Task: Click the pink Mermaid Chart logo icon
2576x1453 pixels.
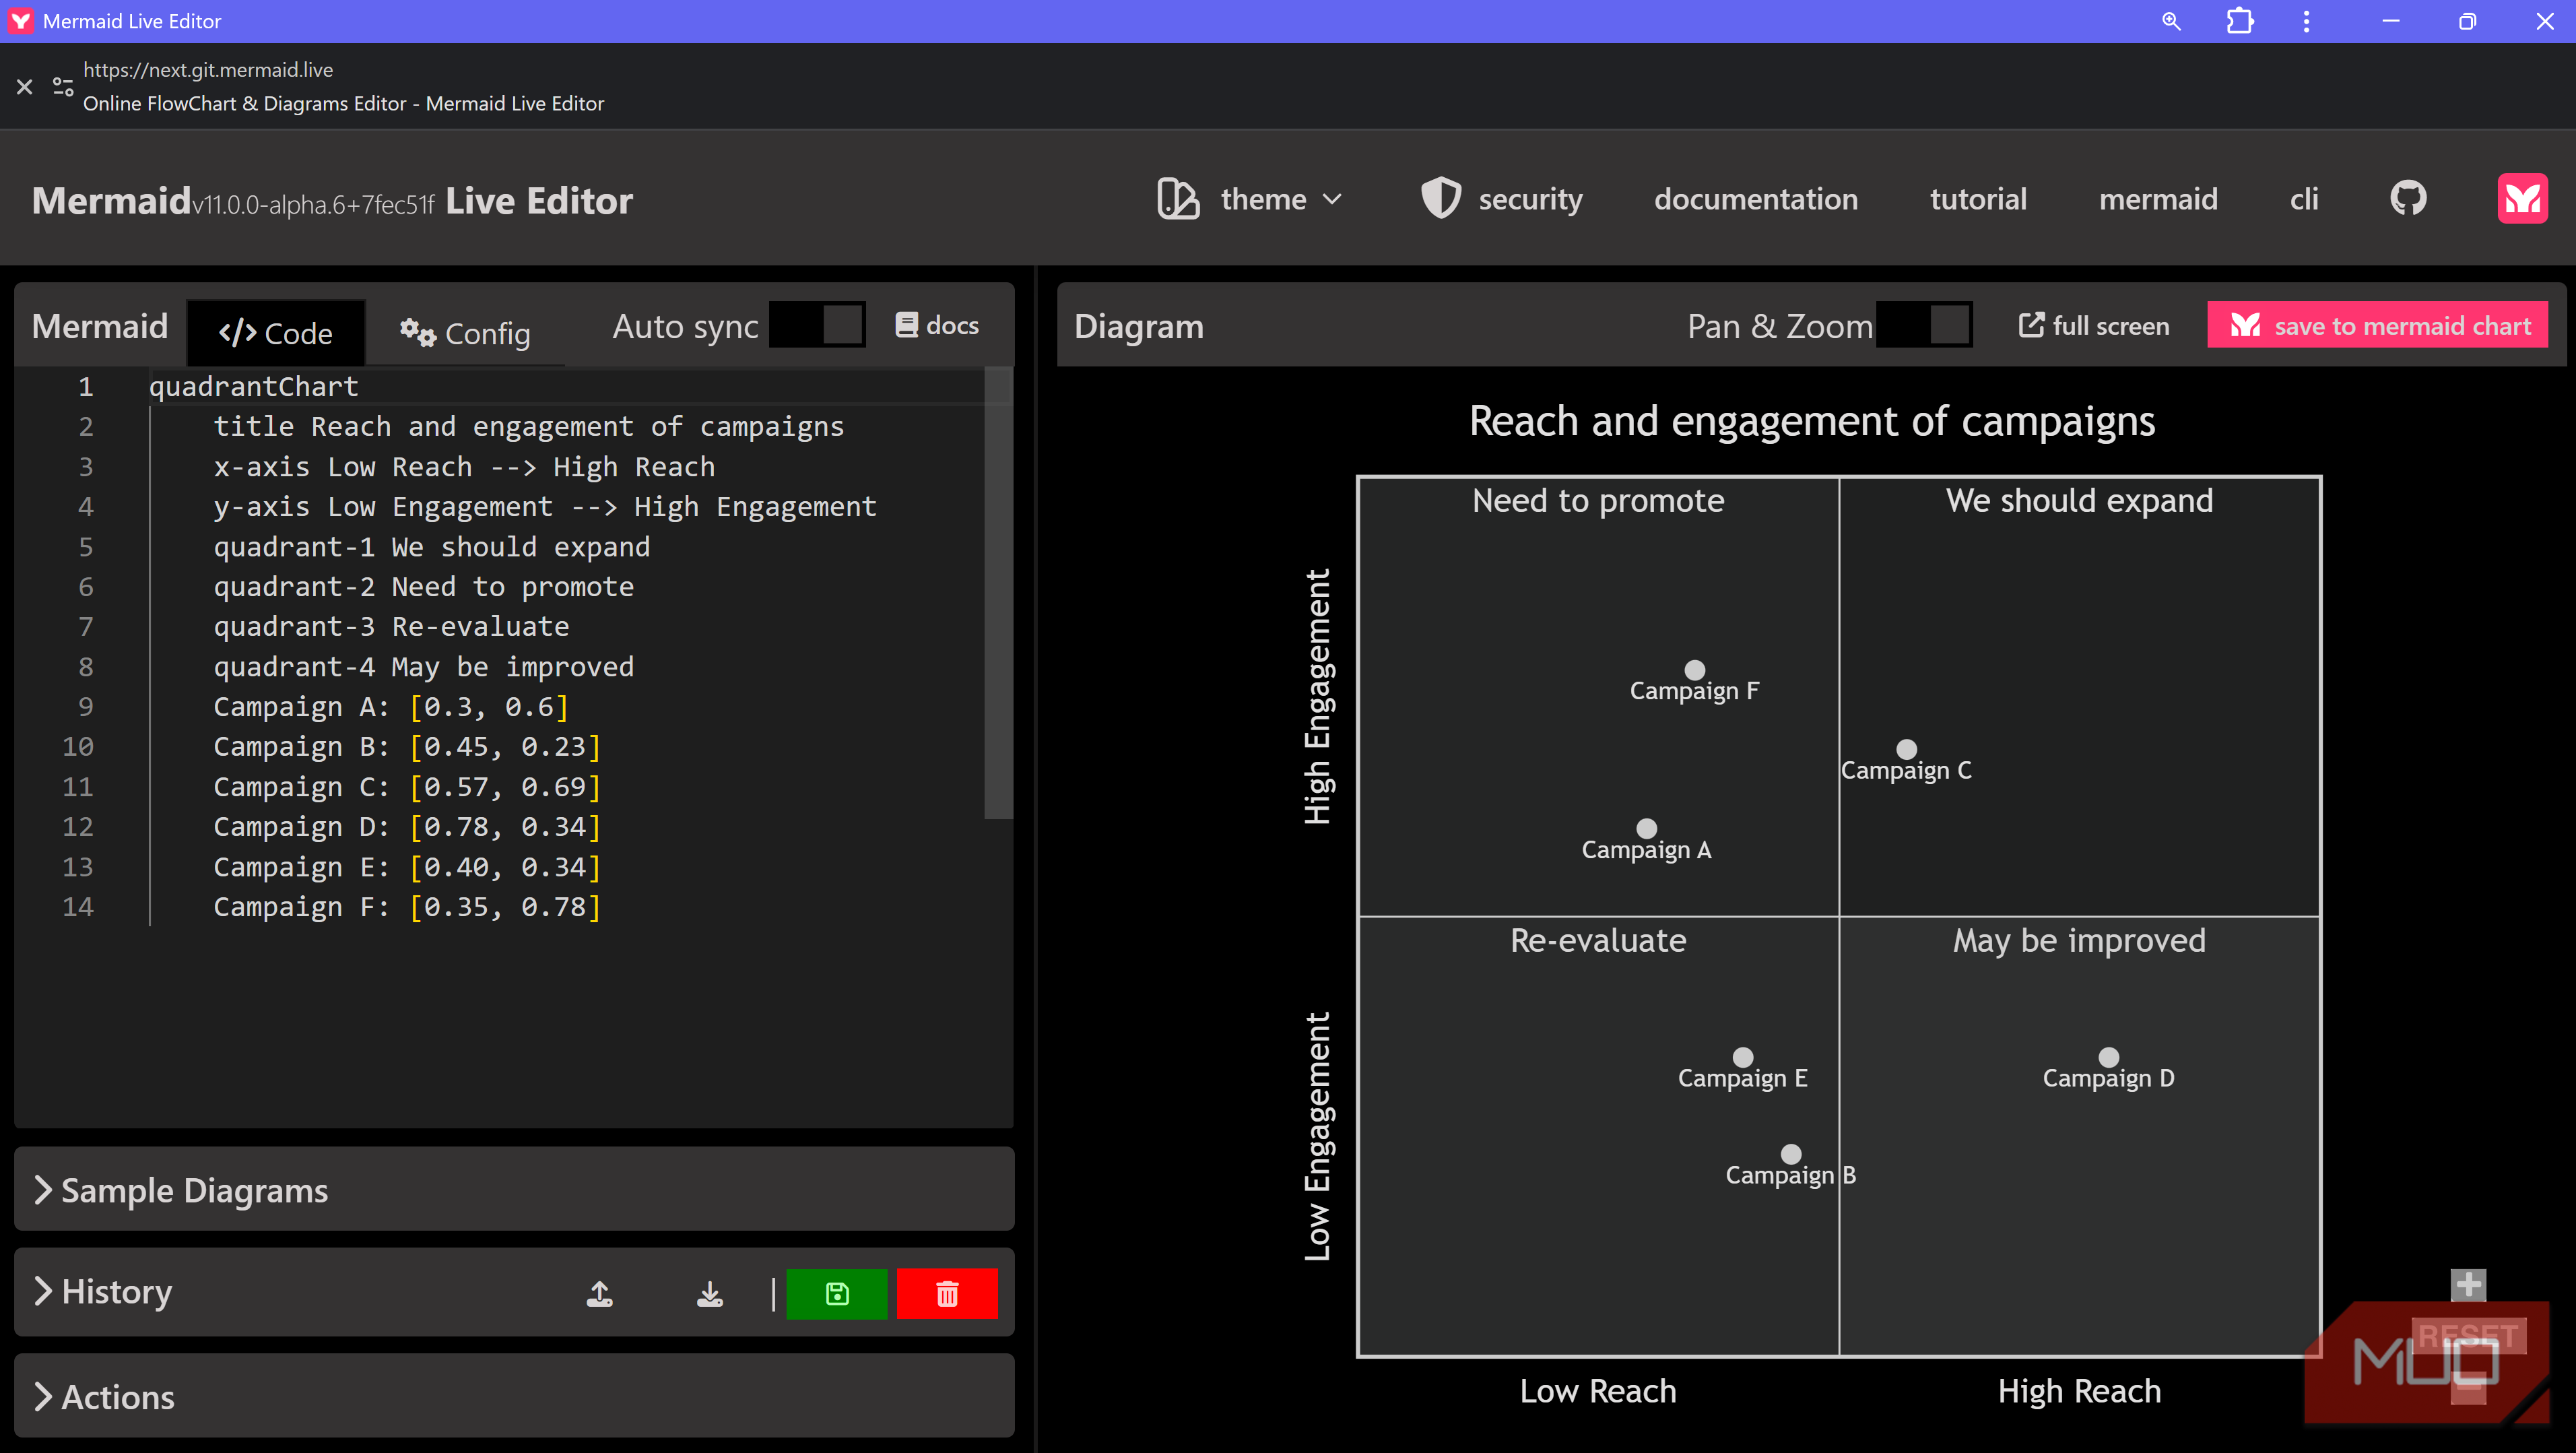Action: [x=2522, y=199]
